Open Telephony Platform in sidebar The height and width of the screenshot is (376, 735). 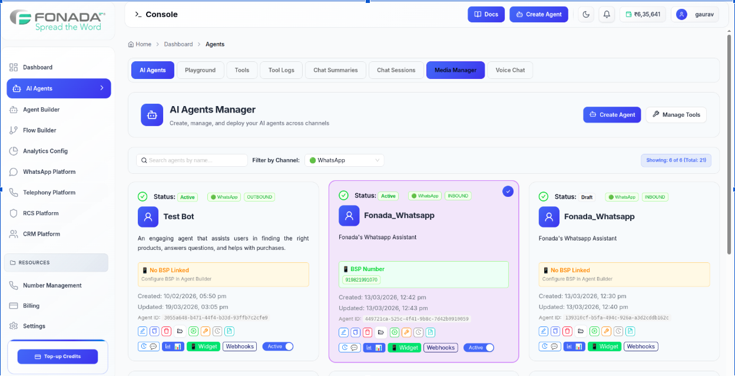49,193
